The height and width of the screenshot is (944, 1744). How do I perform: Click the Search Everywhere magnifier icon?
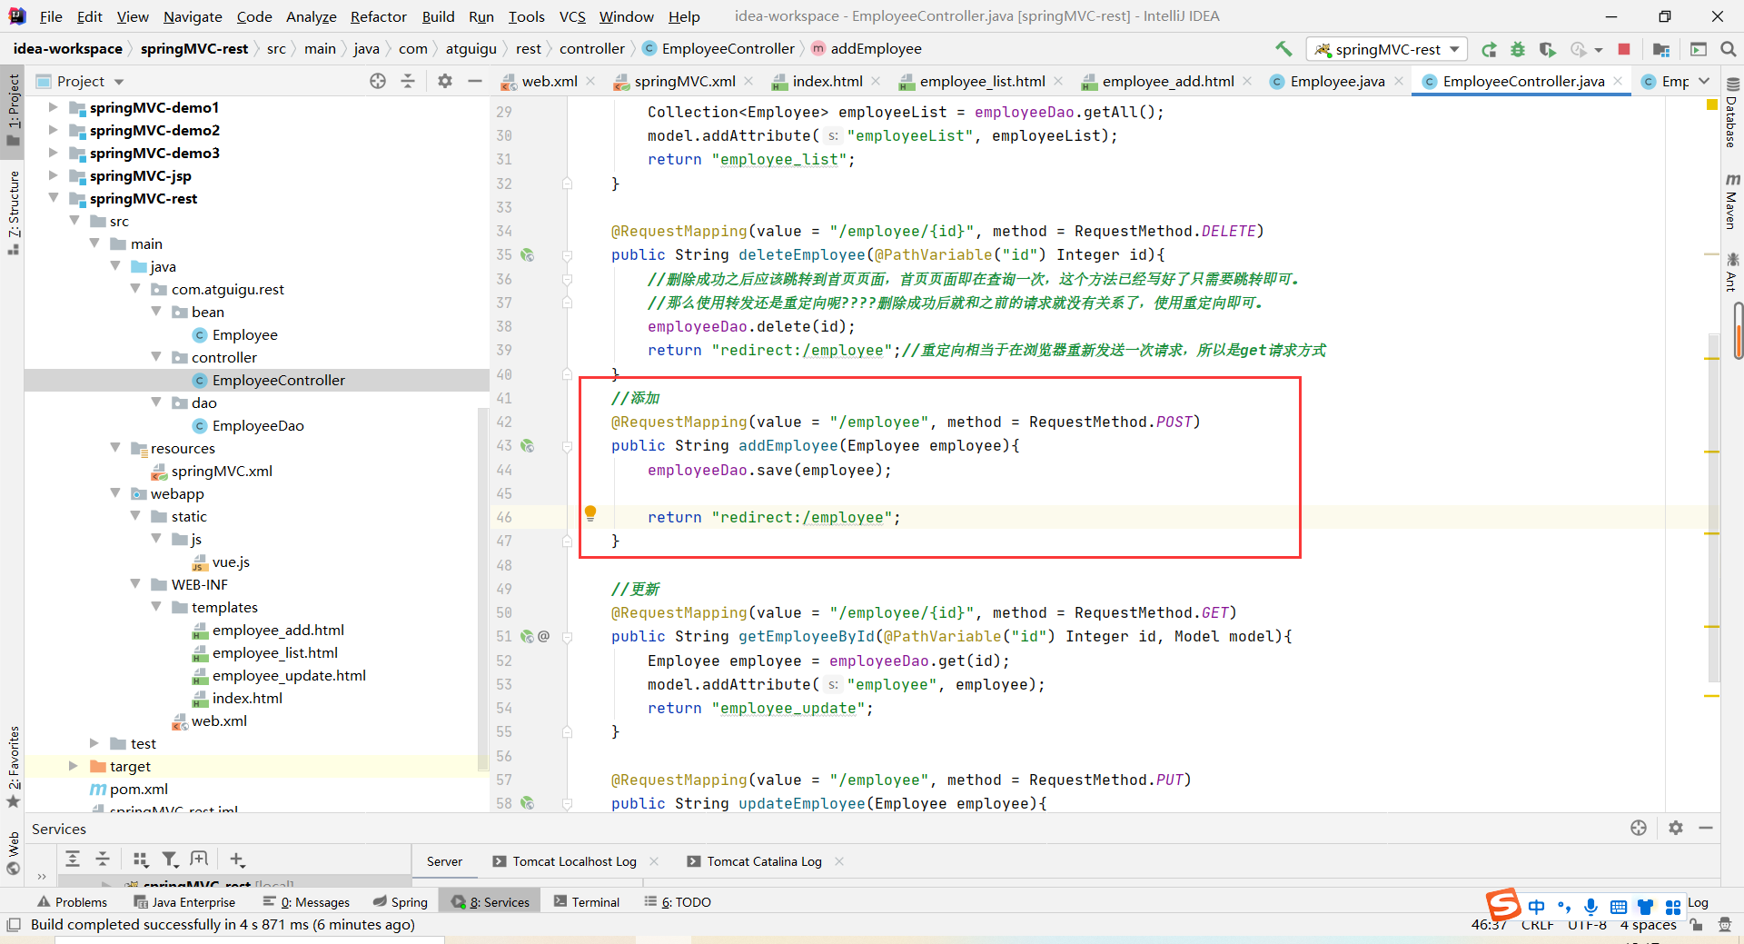1728,49
